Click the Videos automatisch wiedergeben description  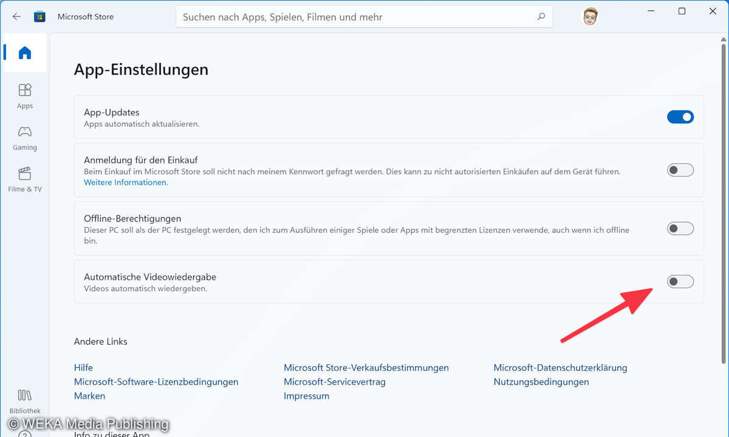click(146, 289)
